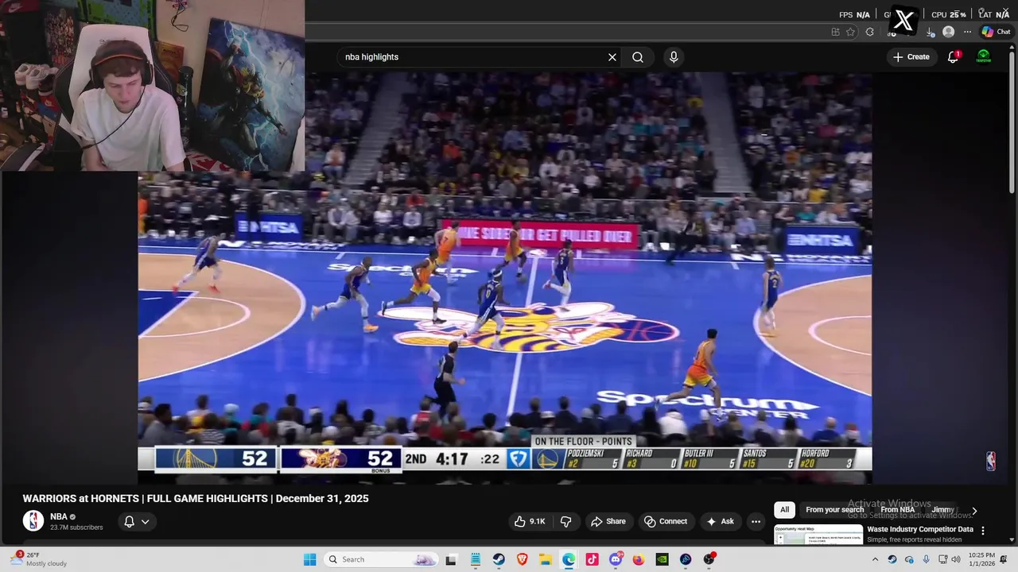Screen dimensions: 1018x572
Task: Open browser downloads icon
Action: pos(931,33)
